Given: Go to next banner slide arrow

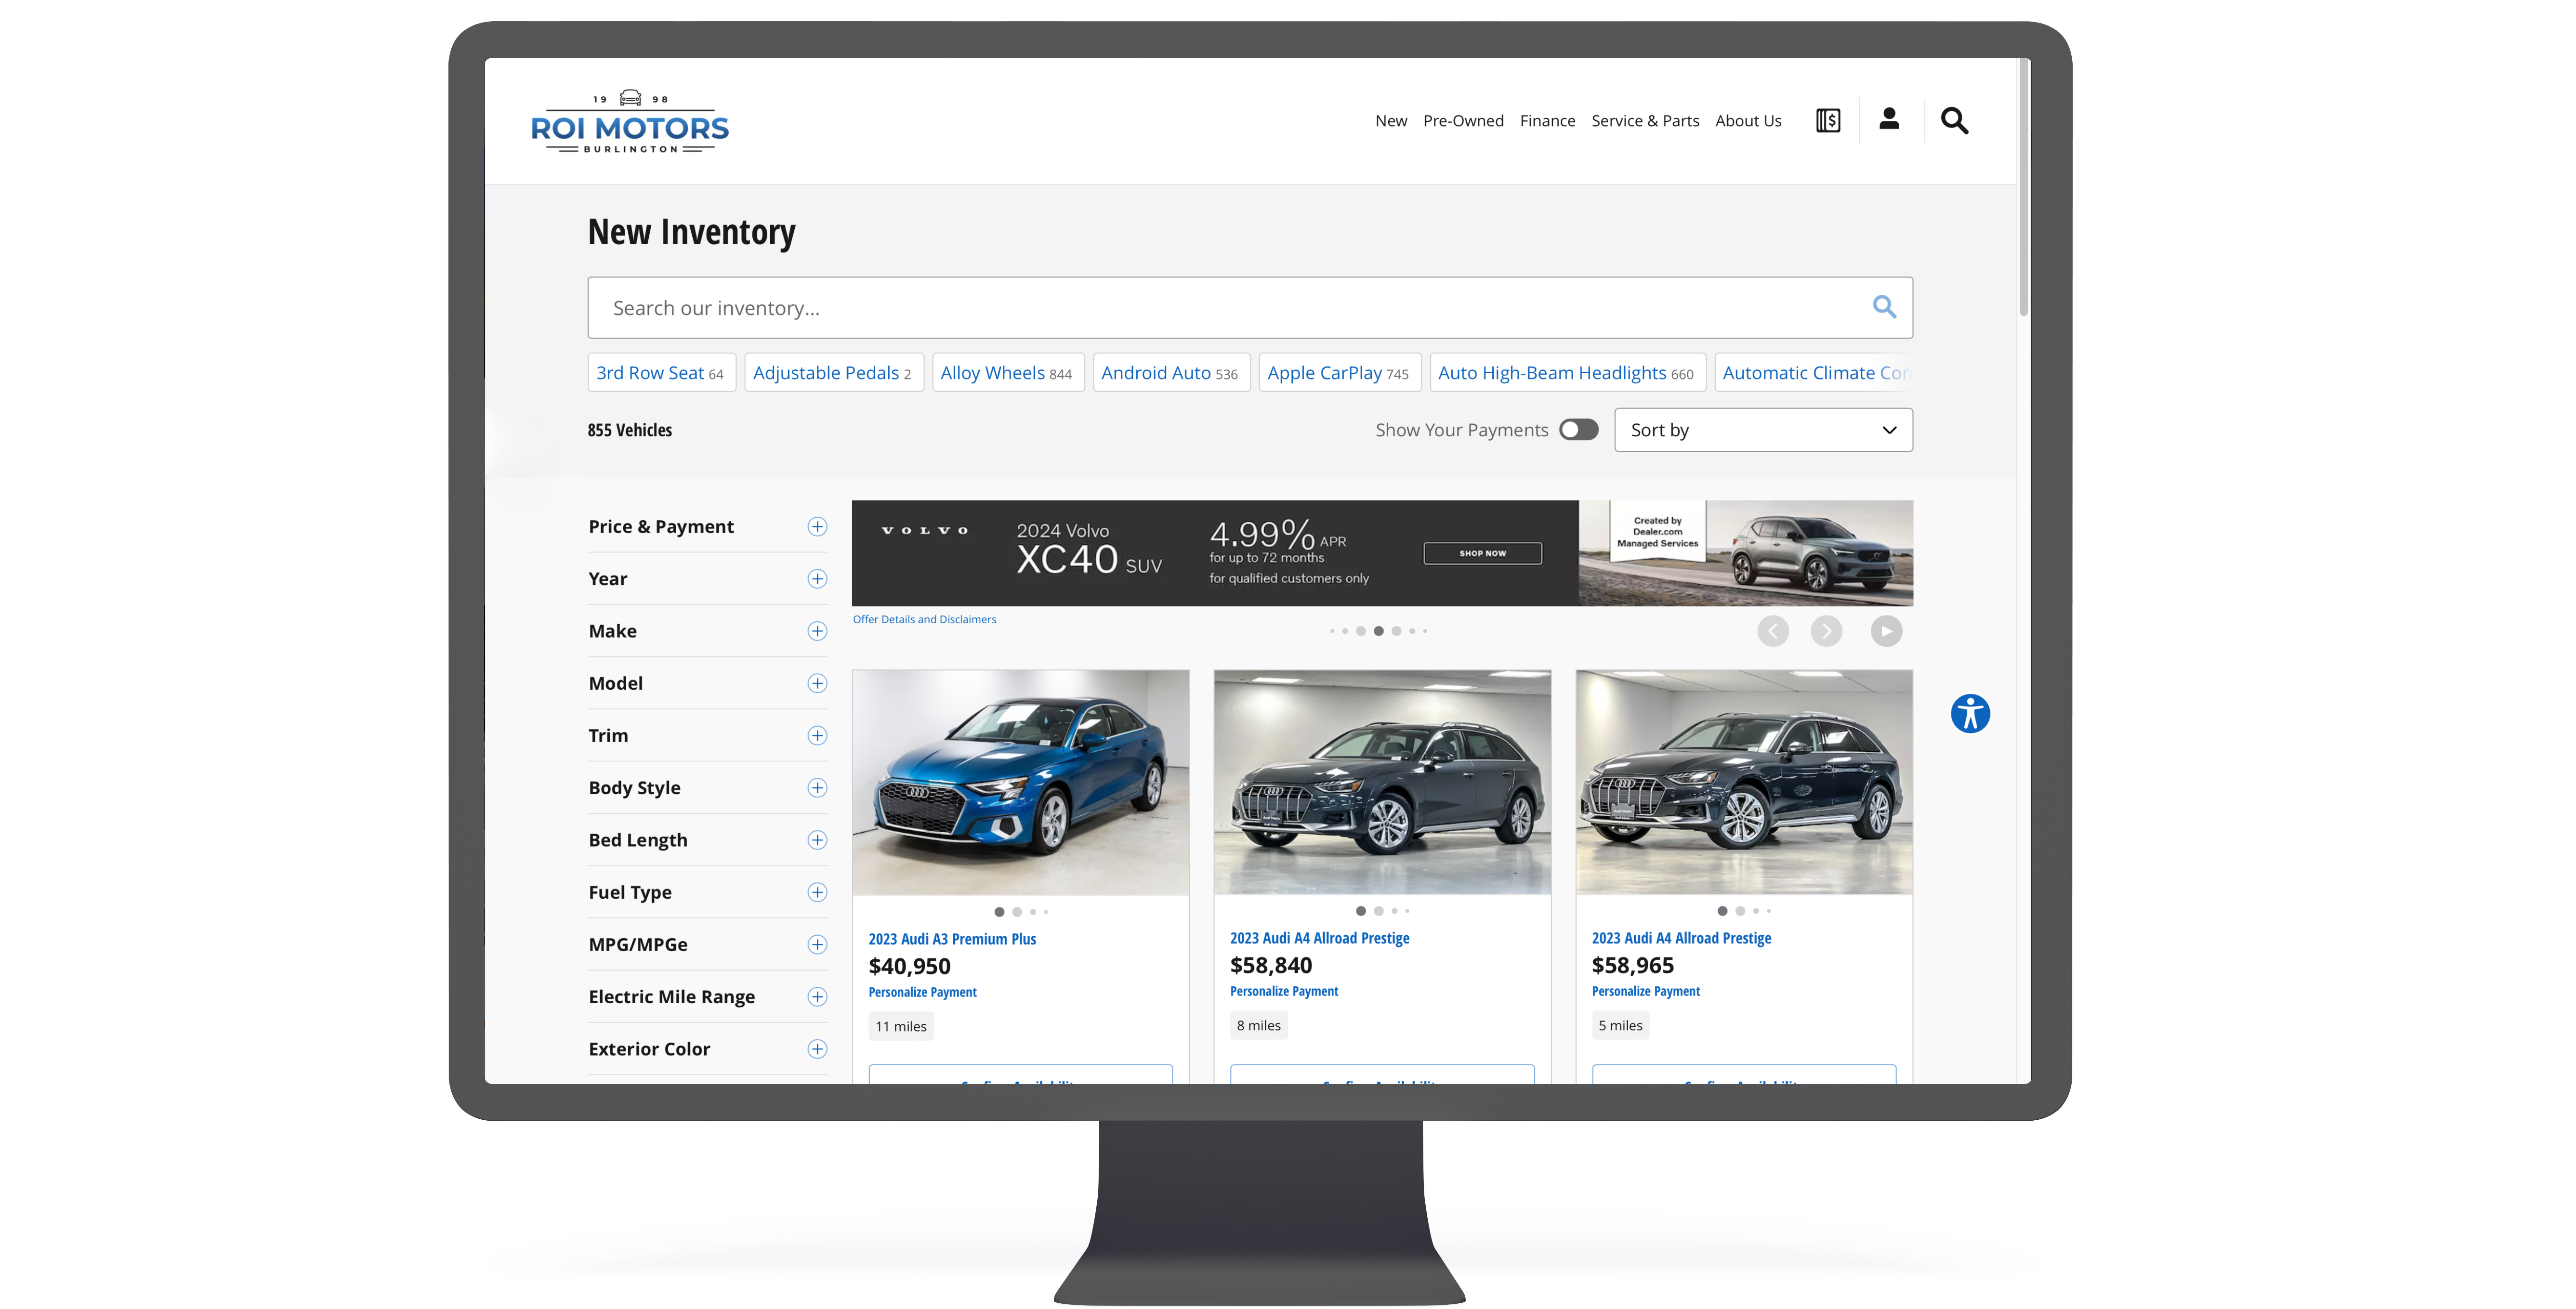Looking at the screenshot, I should tap(1826, 631).
